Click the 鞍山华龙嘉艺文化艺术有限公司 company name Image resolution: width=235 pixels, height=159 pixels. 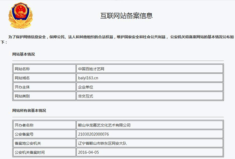tap(104, 125)
